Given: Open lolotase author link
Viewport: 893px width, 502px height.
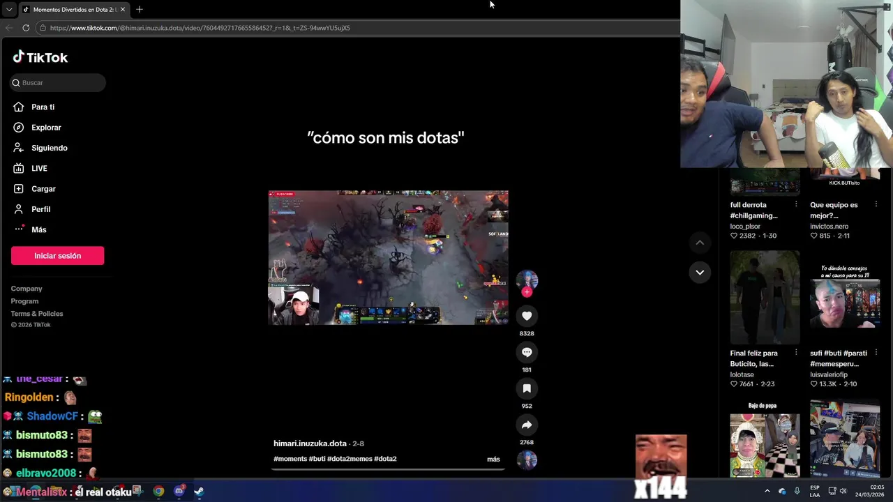Looking at the screenshot, I should [x=742, y=375].
